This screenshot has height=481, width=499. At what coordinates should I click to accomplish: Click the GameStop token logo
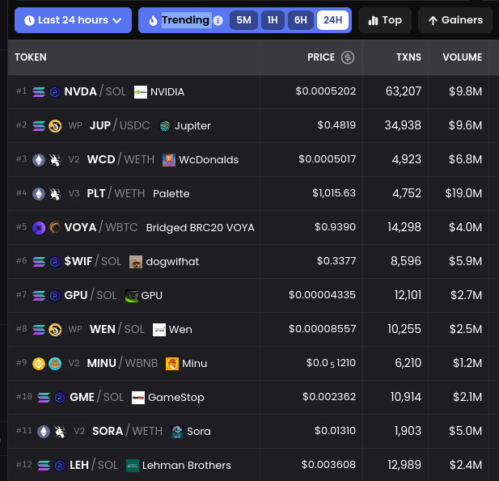138,398
